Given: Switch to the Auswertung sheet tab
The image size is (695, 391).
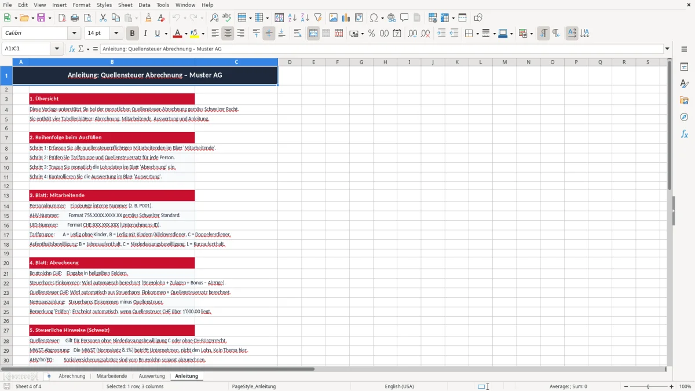Looking at the screenshot, I should click(x=152, y=376).
